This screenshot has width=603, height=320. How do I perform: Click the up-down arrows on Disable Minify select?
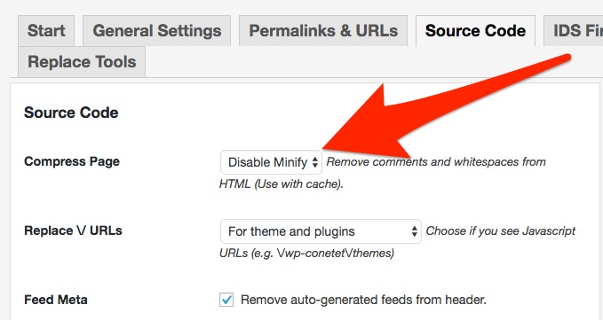tap(315, 162)
